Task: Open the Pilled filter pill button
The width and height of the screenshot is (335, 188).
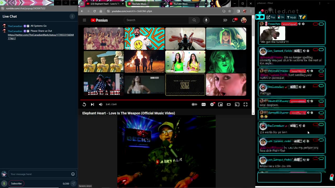Action: tap(302, 17)
